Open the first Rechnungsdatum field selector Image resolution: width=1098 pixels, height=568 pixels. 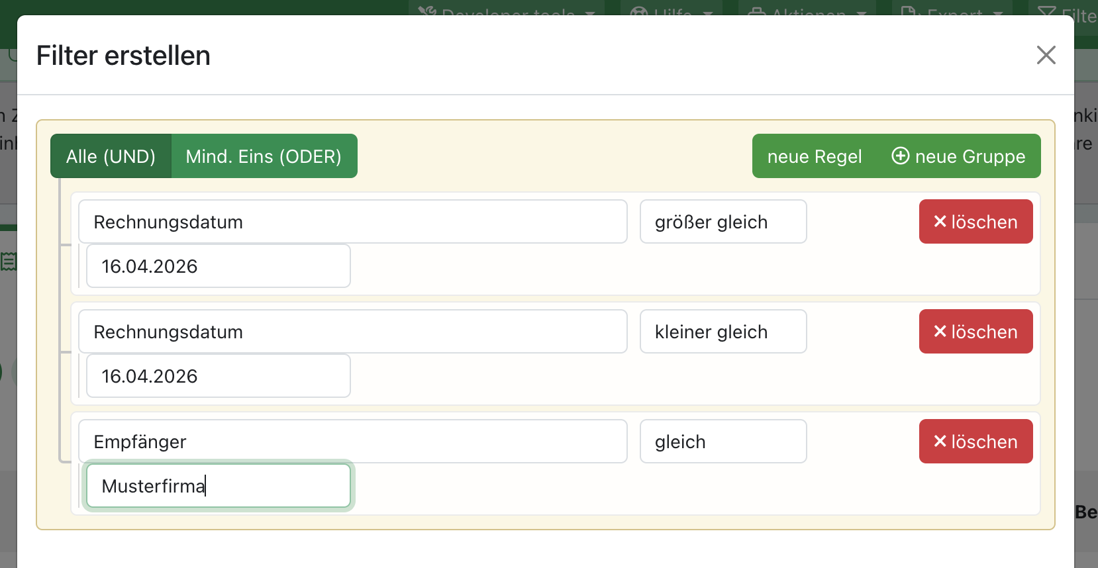click(x=352, y=222)
